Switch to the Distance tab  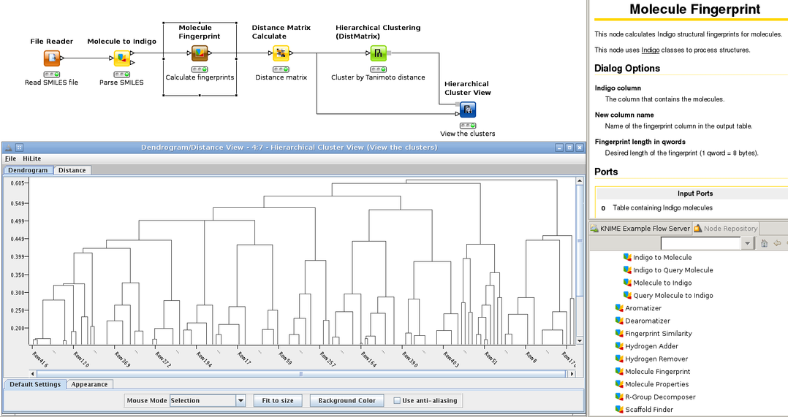click(x=72, y=170)
